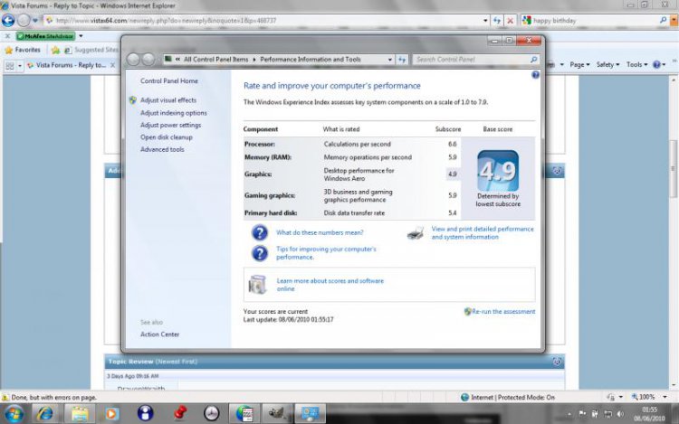Image resolution: width=679 pixels, height=424 pixels.
Task: Open the IE Help menu dropdown
Action: tap(659, 65)
